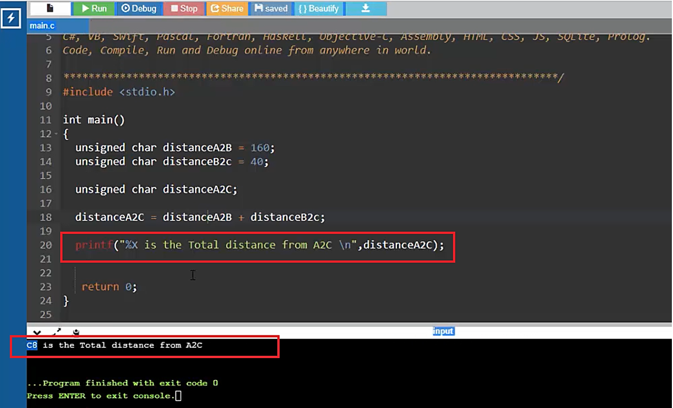Select the main.c tab

(x=41, y=25)
